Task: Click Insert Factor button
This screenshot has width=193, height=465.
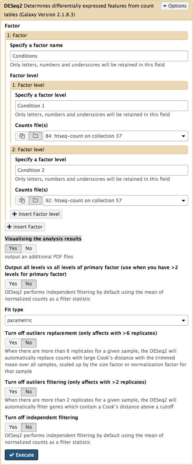Action: tap(25, 227)
